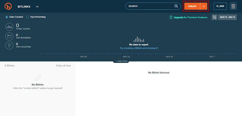Image resolution: width=242 pixels, height=116 pixels.
Task: Click the chain link No Bitlinks icon
Action: click(38, 78)
